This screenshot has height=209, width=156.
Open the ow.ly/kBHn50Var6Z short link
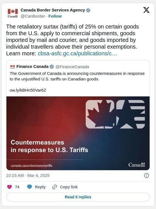tap(28, 90)
